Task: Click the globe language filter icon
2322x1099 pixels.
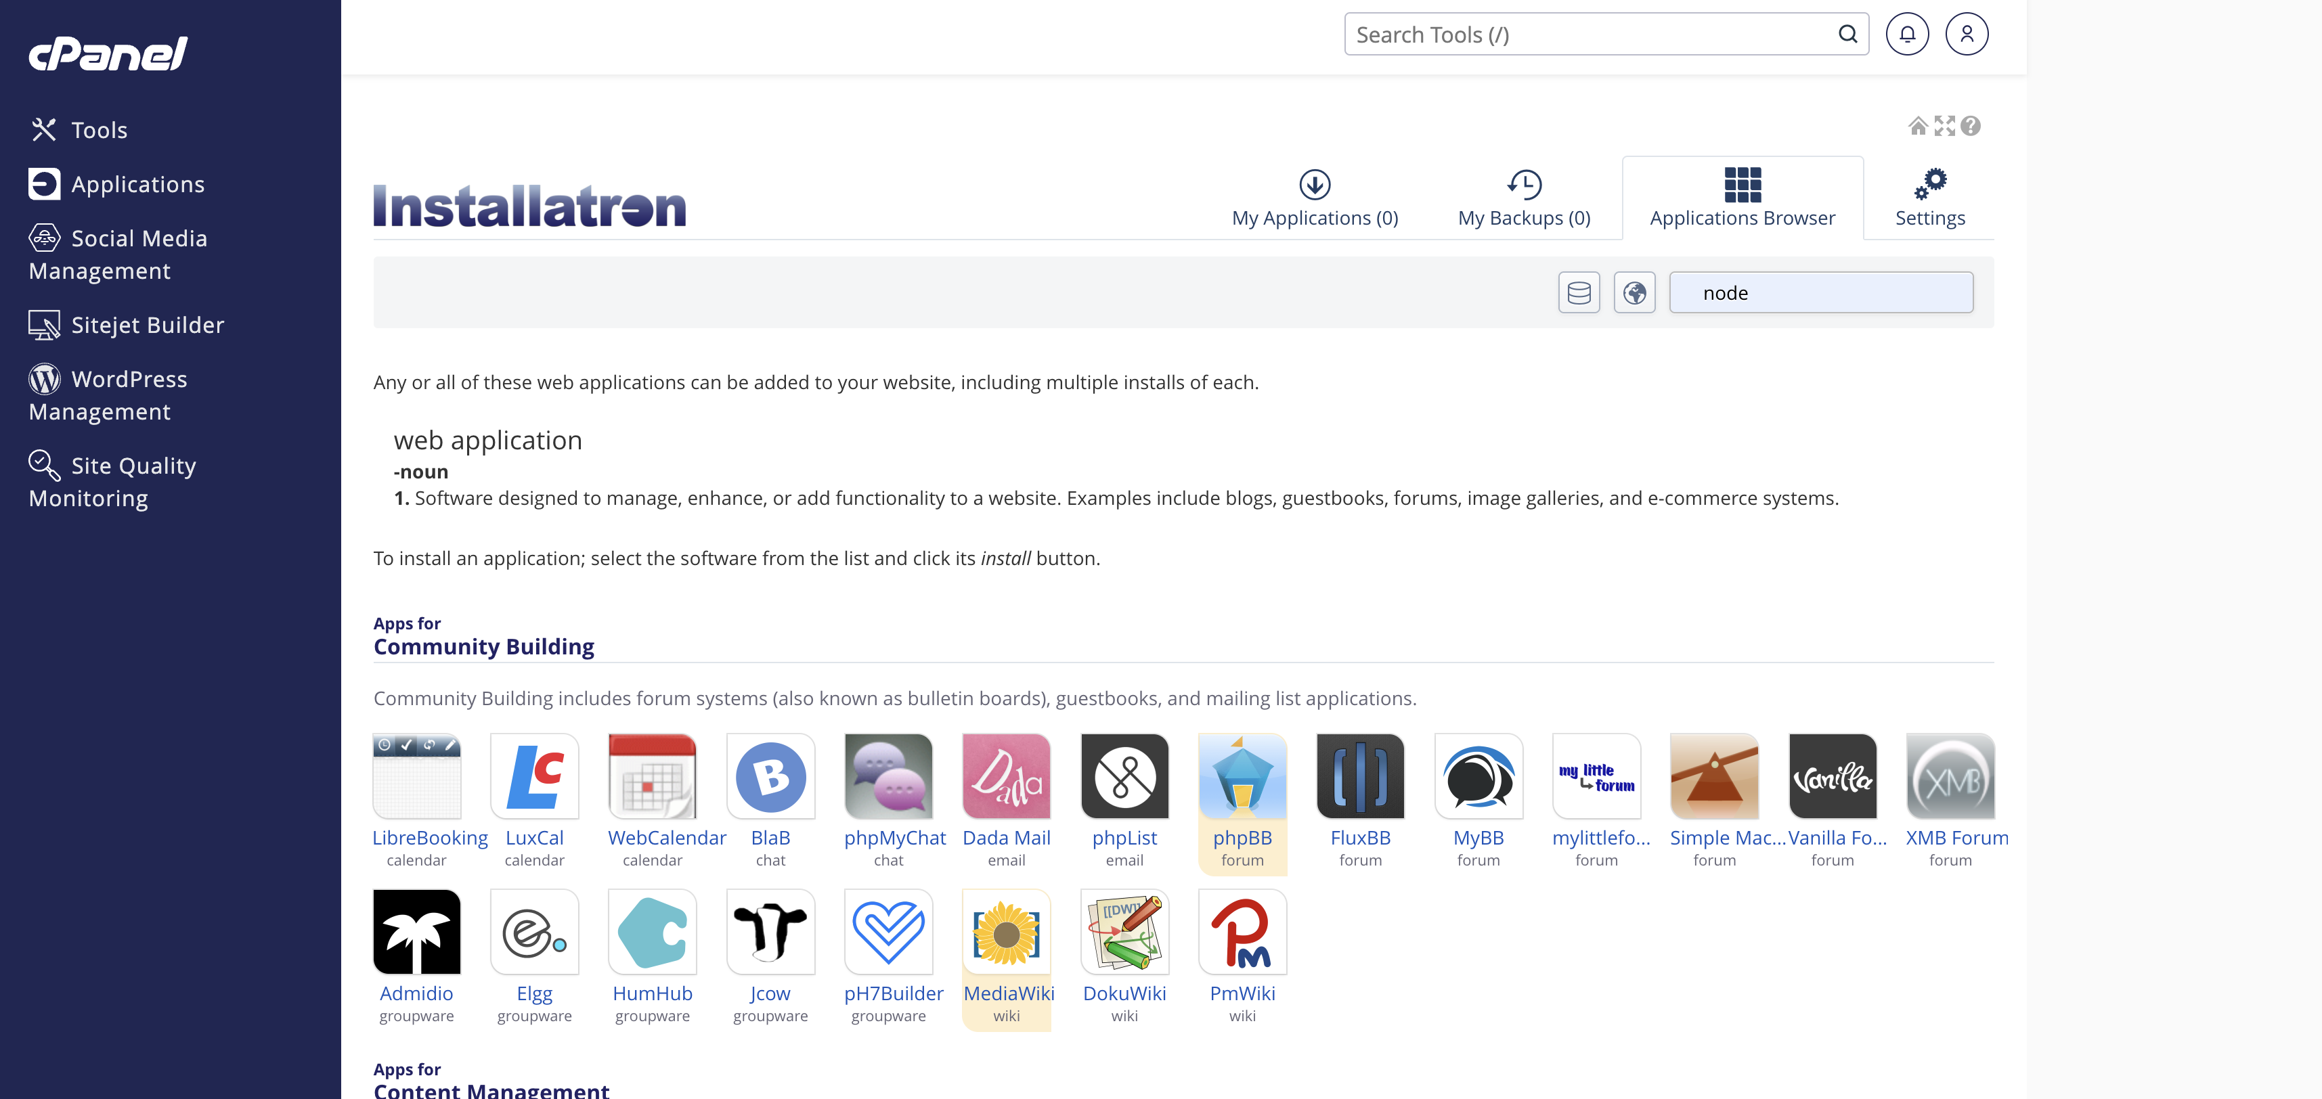Action: 1634,293
